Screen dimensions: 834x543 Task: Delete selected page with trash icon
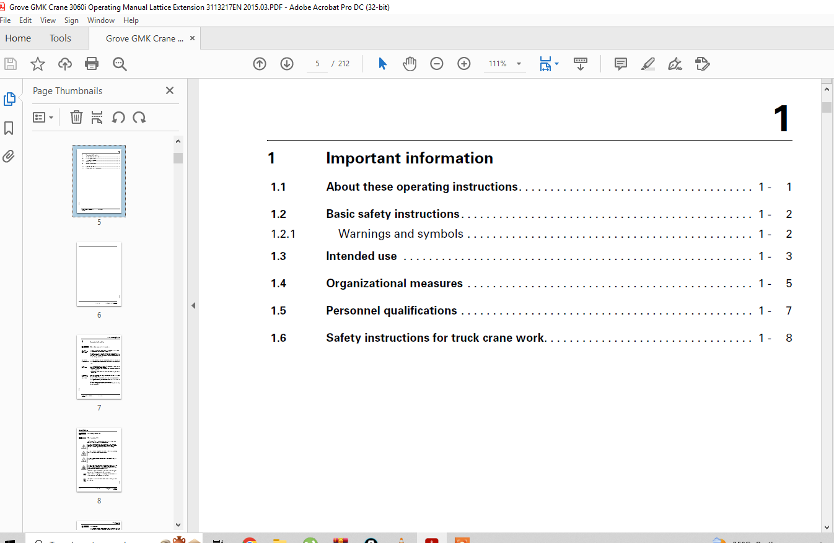coord(76,117)
